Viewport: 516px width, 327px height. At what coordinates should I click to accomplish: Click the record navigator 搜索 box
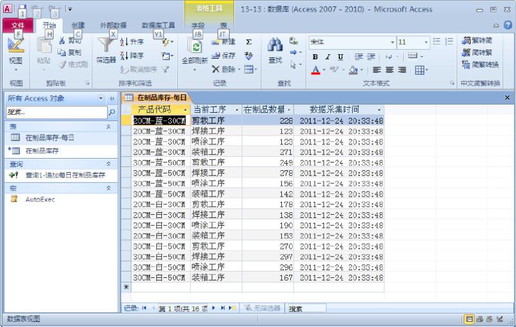coord(307,308)
